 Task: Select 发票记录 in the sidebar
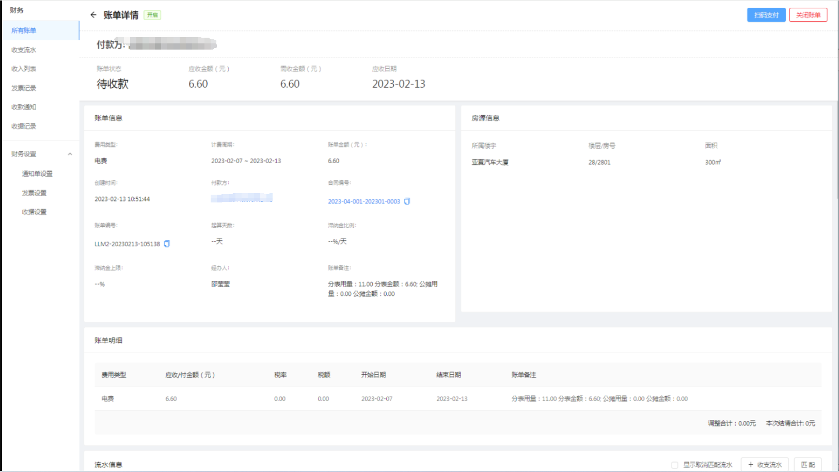(x=24, y=88)
